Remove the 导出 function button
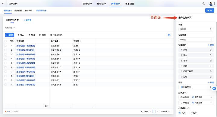Viewport: 217px width, 117px height. [x=210, y=61]
